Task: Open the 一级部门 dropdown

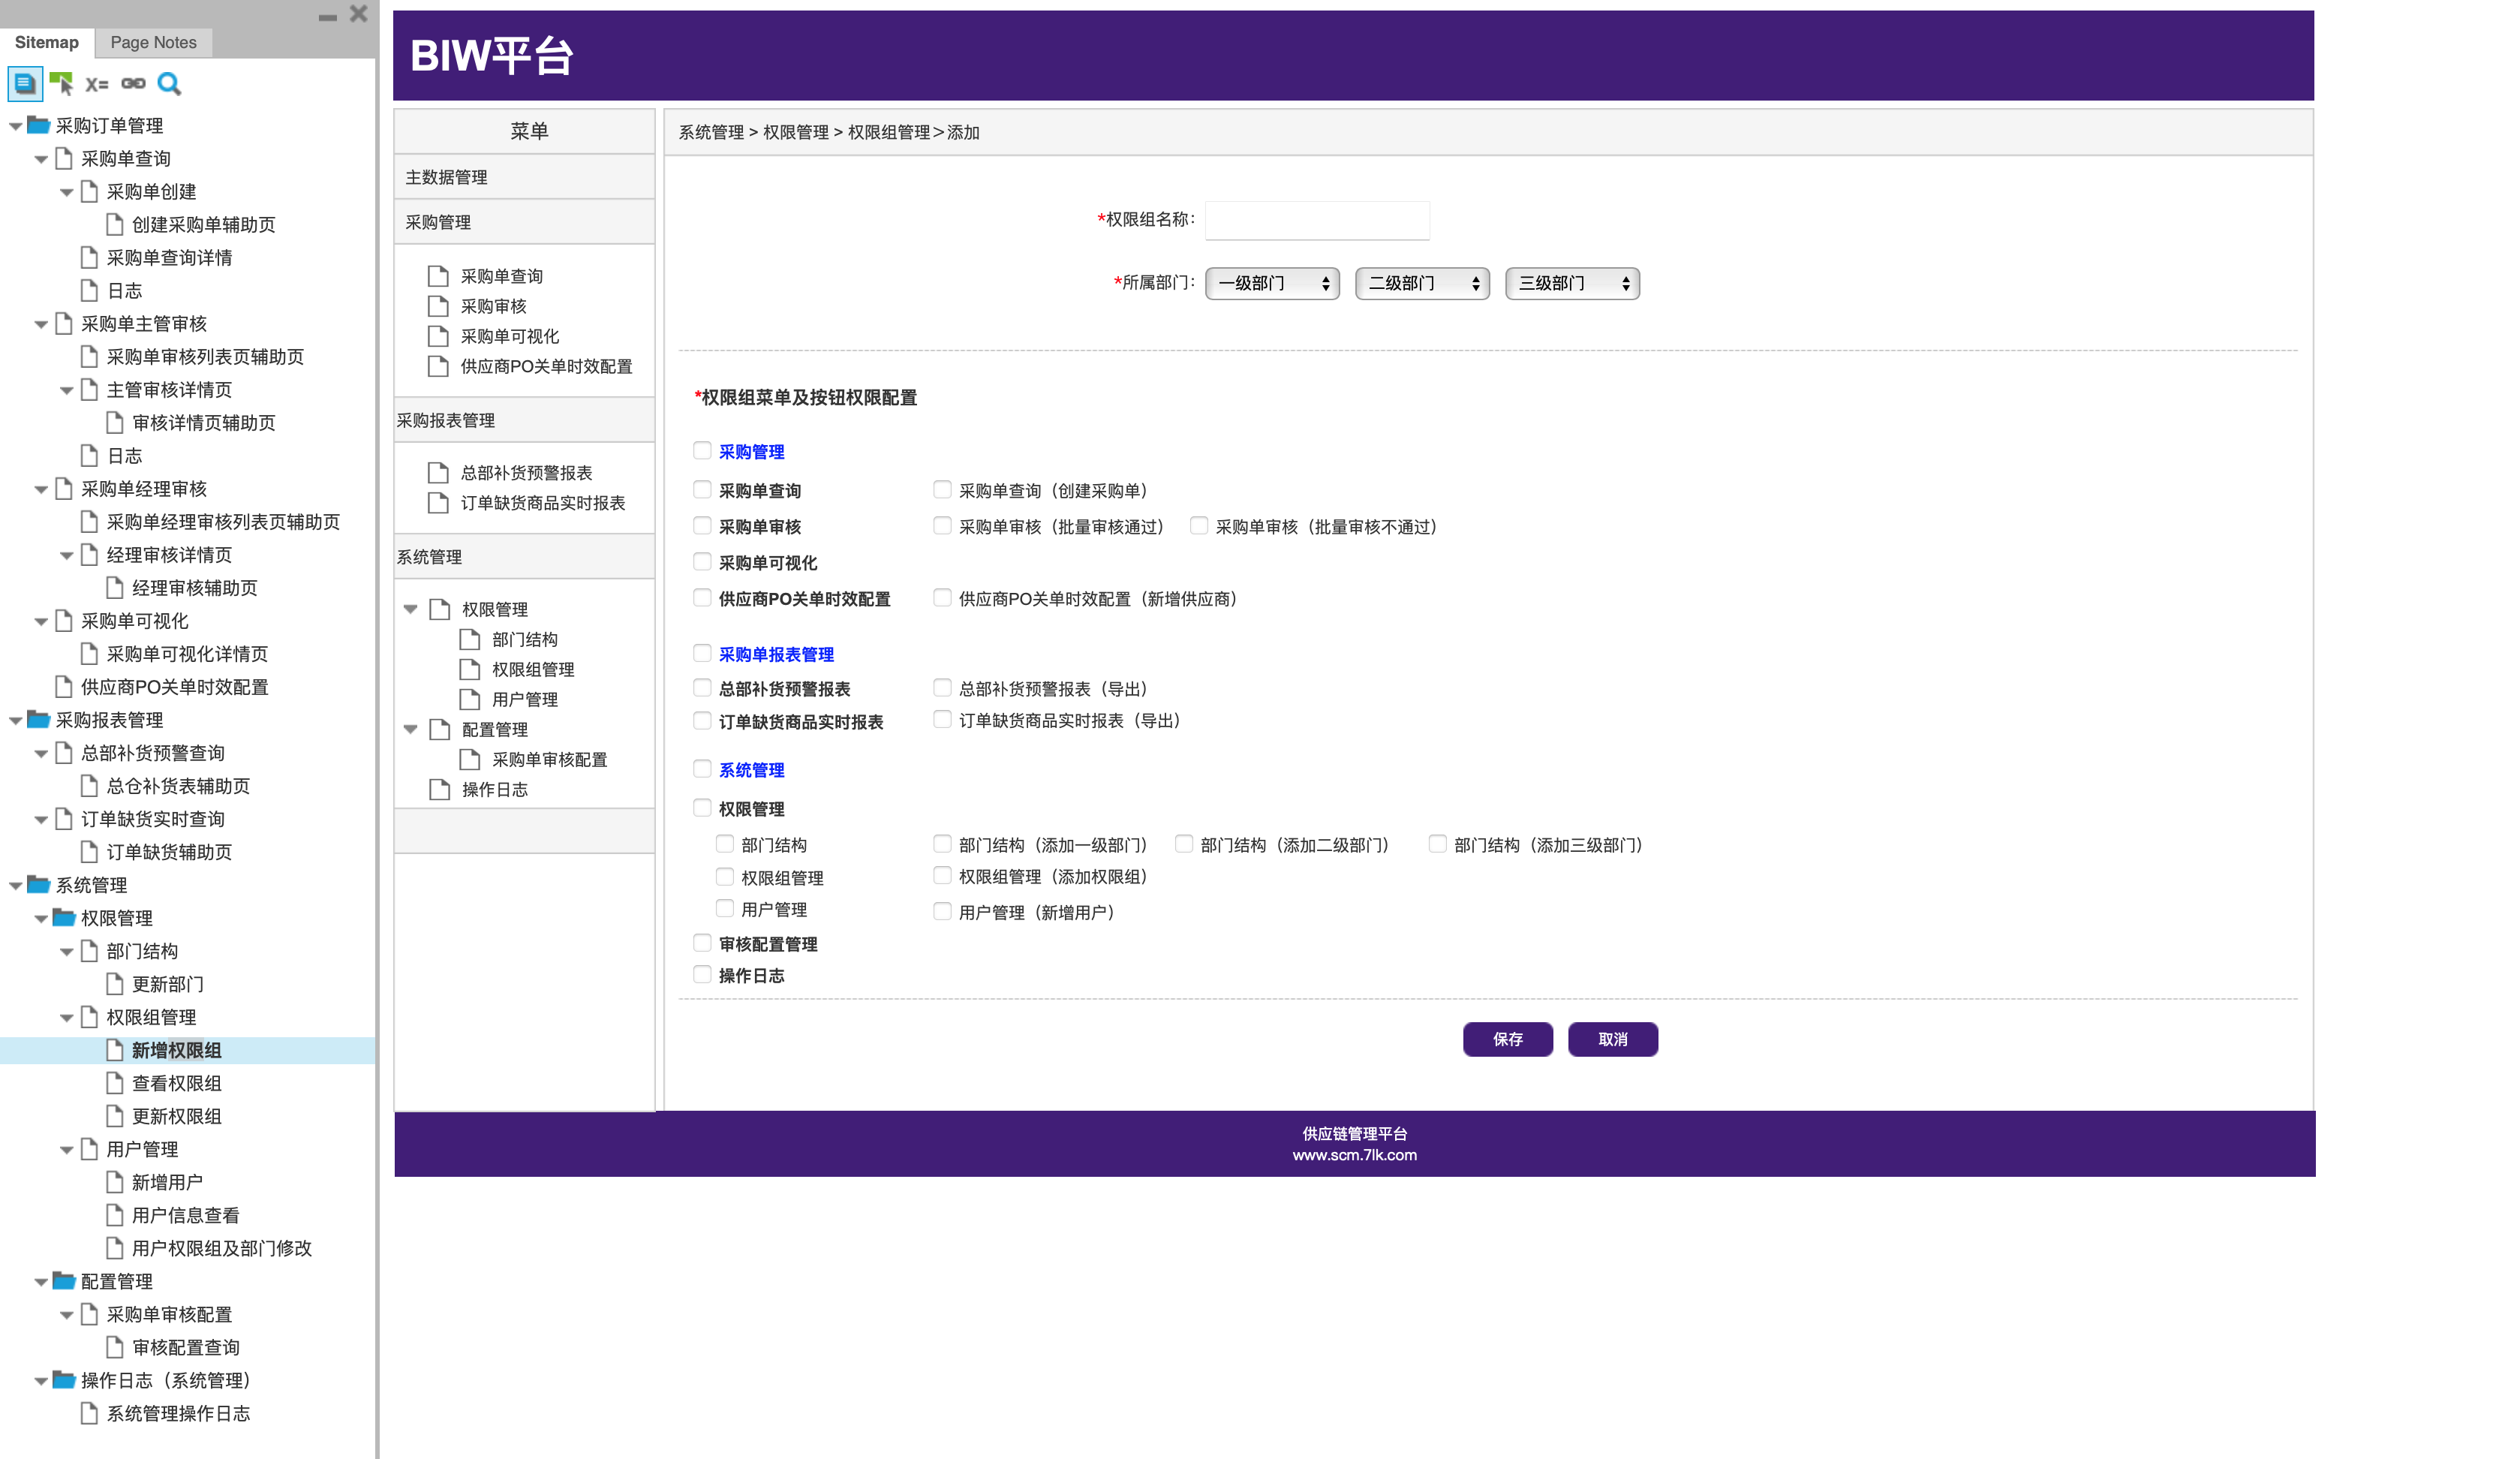Action: point(1272,283)
